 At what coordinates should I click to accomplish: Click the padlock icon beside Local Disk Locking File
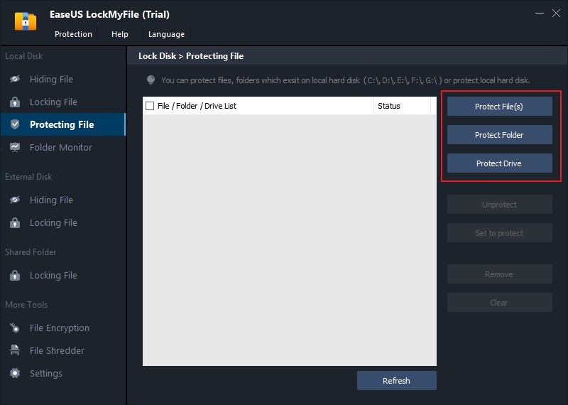coord(15,102)
